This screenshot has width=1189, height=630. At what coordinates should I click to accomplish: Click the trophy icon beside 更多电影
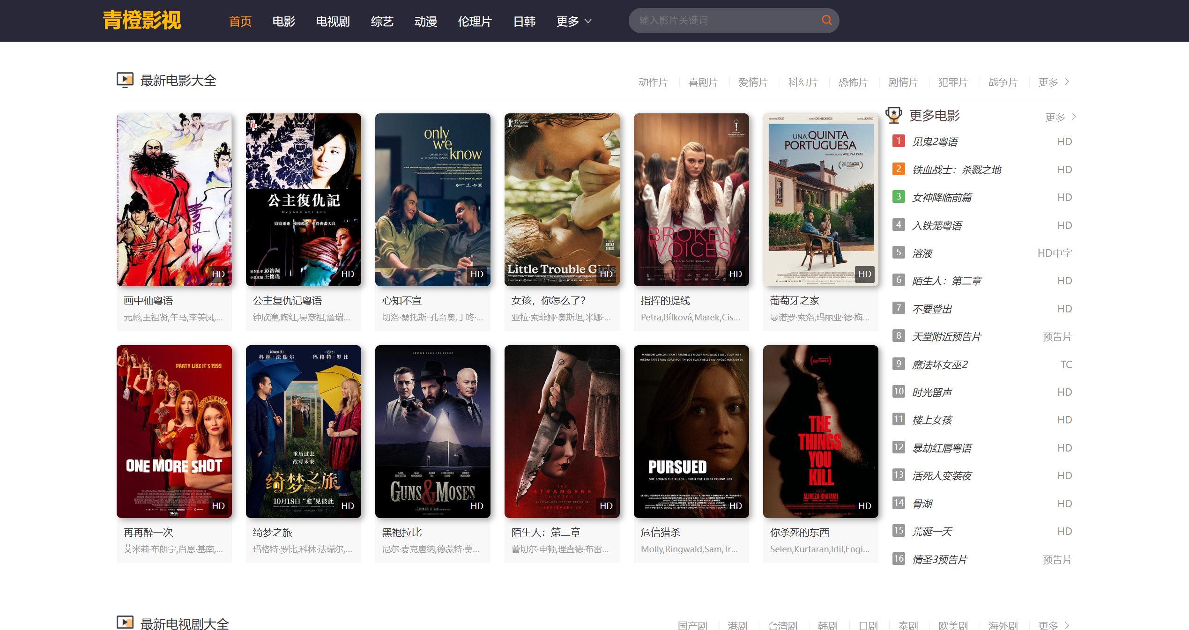coord(894,115)
